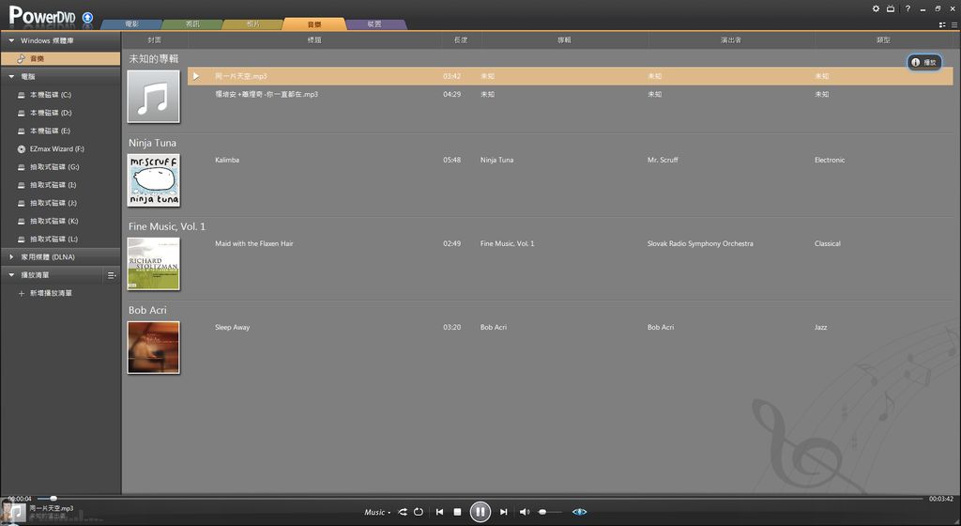
Task: Click Mr. Scruff artist name
Action: (663, 160)
